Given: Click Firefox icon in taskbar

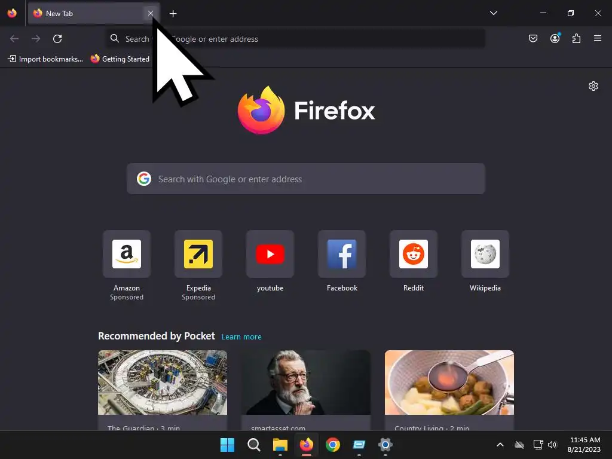Looking at the screenshot, I should [307, 445].
